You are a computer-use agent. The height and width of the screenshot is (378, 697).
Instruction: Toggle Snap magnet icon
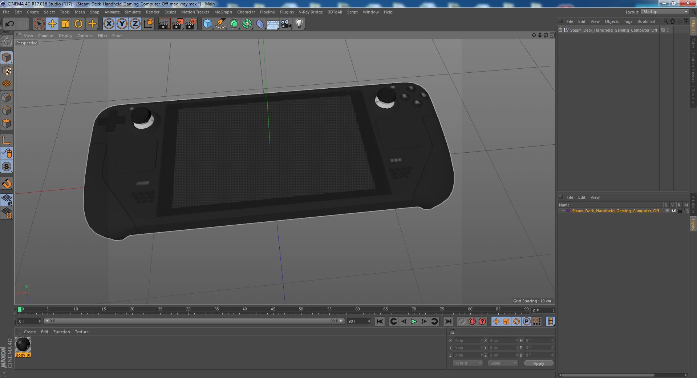pos(7,184)
